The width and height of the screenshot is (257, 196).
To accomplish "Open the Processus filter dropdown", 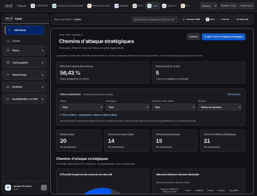I will coord(128,107).
